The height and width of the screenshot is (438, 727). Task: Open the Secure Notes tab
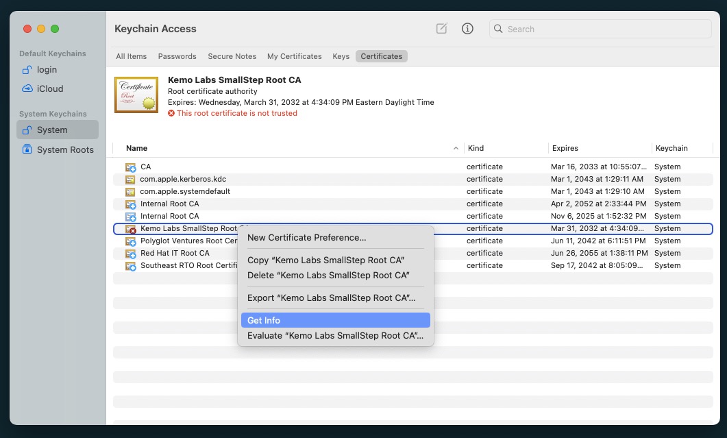232,56
